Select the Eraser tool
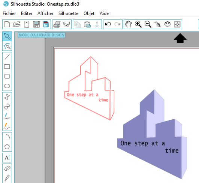 7,168
